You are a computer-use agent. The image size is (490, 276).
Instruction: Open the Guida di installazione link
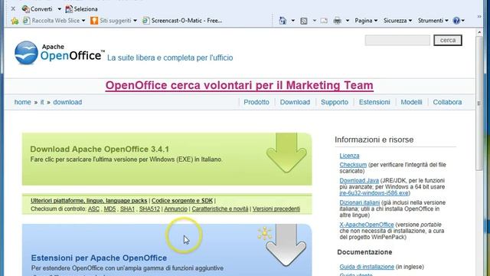367,267
